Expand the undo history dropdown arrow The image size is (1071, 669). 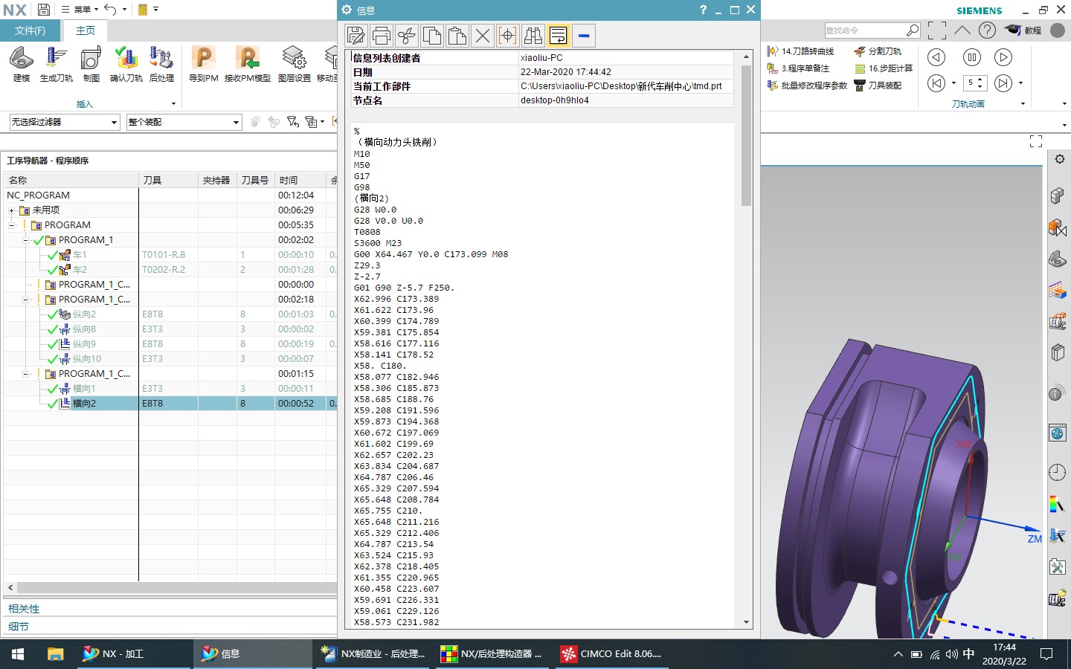pyautogui.click(x=124, y=10)
